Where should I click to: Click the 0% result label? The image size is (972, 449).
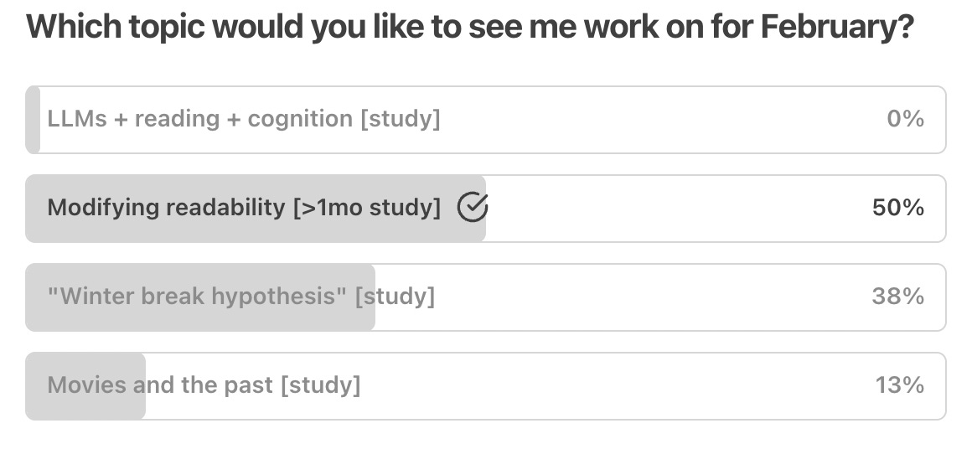pyautogui.click(x=905, y=118)
